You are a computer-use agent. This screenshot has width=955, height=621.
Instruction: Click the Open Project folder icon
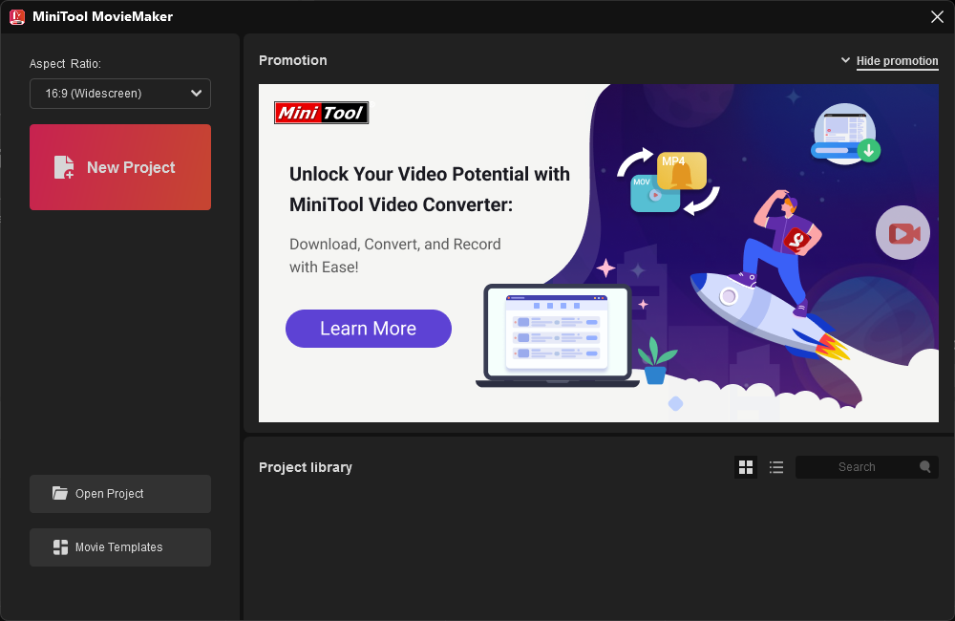click(60, 494)
